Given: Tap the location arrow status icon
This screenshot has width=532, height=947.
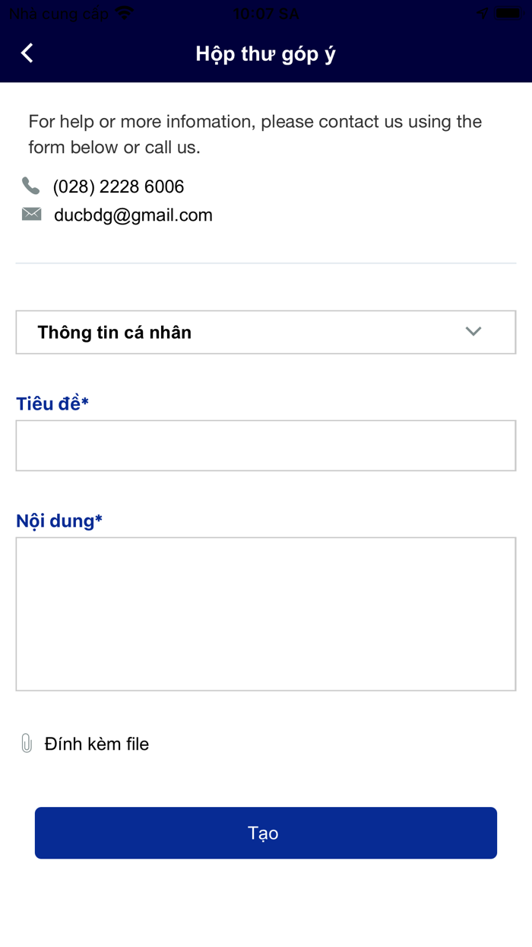Looking at the screenshot, I should click(483, 13).
